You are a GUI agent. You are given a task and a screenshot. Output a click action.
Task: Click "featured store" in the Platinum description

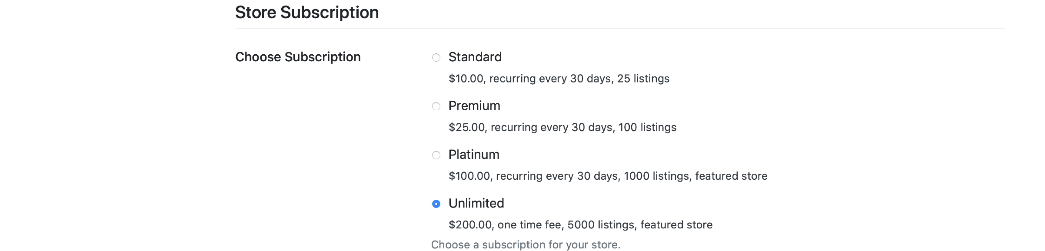point(731,176)
